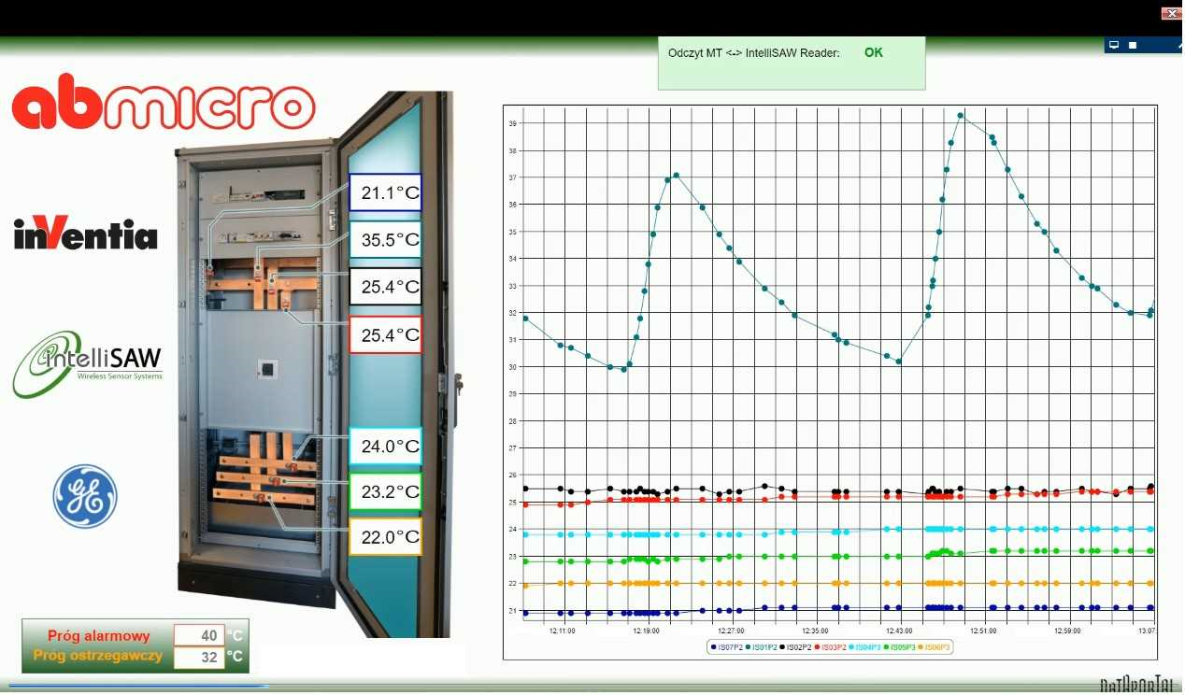This screenshot has height=695, width=1185.
Task: Click the IS05P3 legend entry
Action: point(901,647)
